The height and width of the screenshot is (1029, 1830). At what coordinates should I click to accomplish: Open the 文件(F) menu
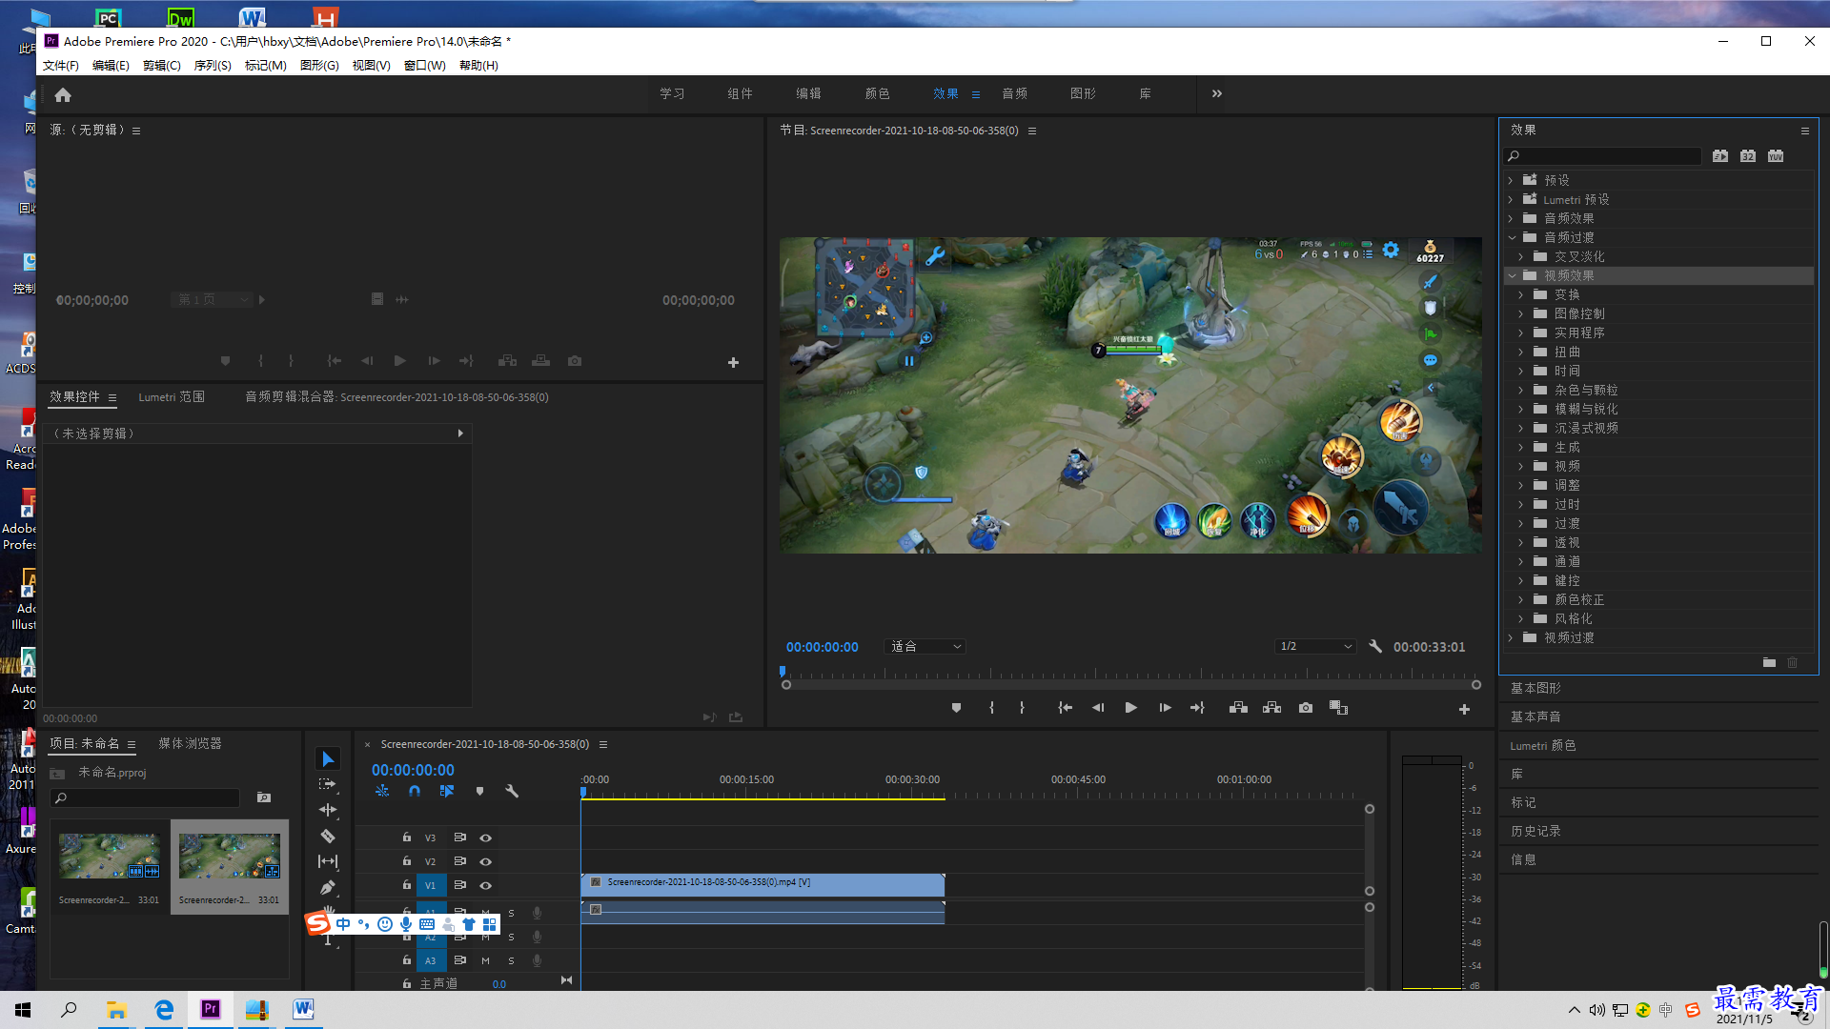tap(61, 66)
